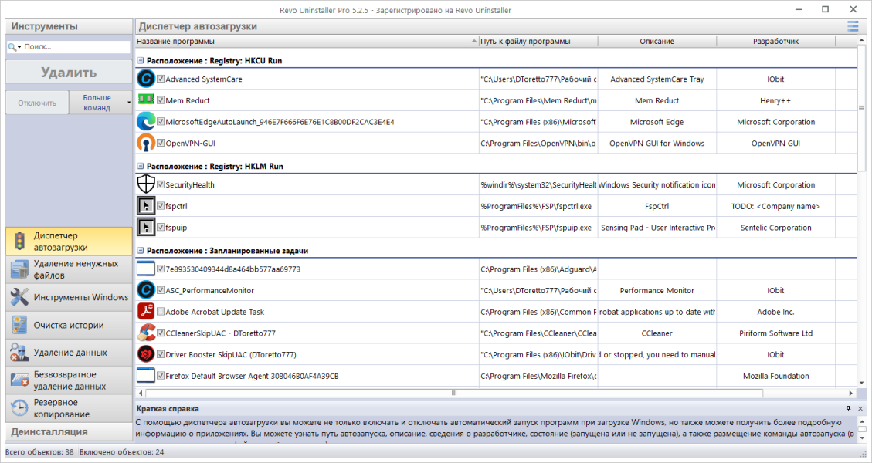Toggle the fspuip checkbox
The height and width of the screenshot is (463, 872).
tap(161, 227)
